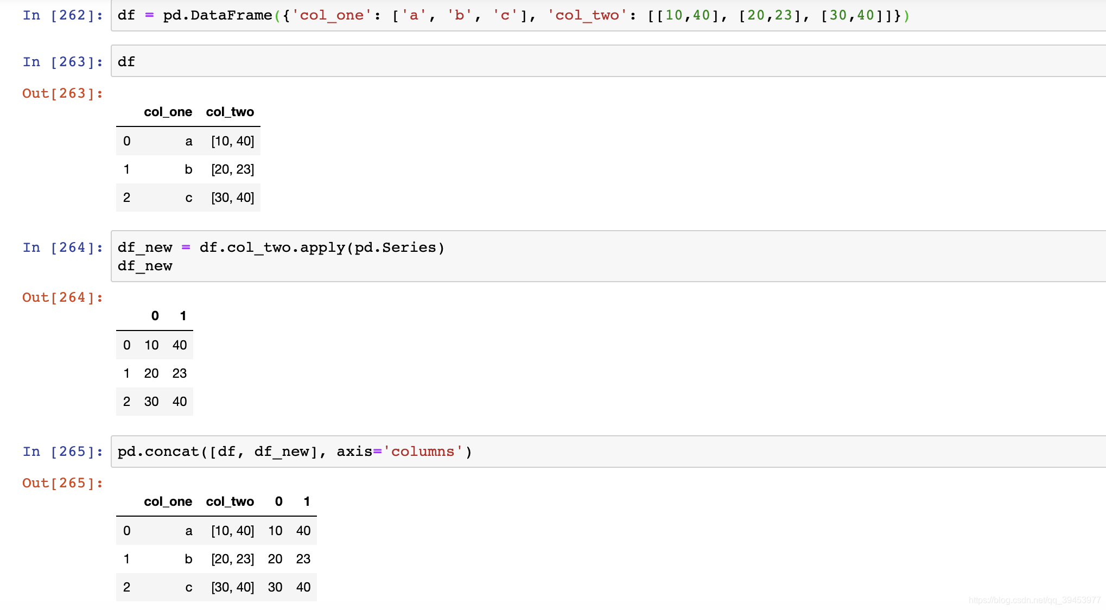
Task: Click column header 1 in df_new table
Action: [x=183, y=316]
